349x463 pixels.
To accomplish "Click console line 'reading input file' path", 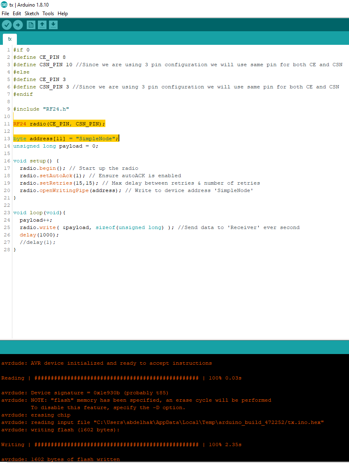I will click(163, 422).
